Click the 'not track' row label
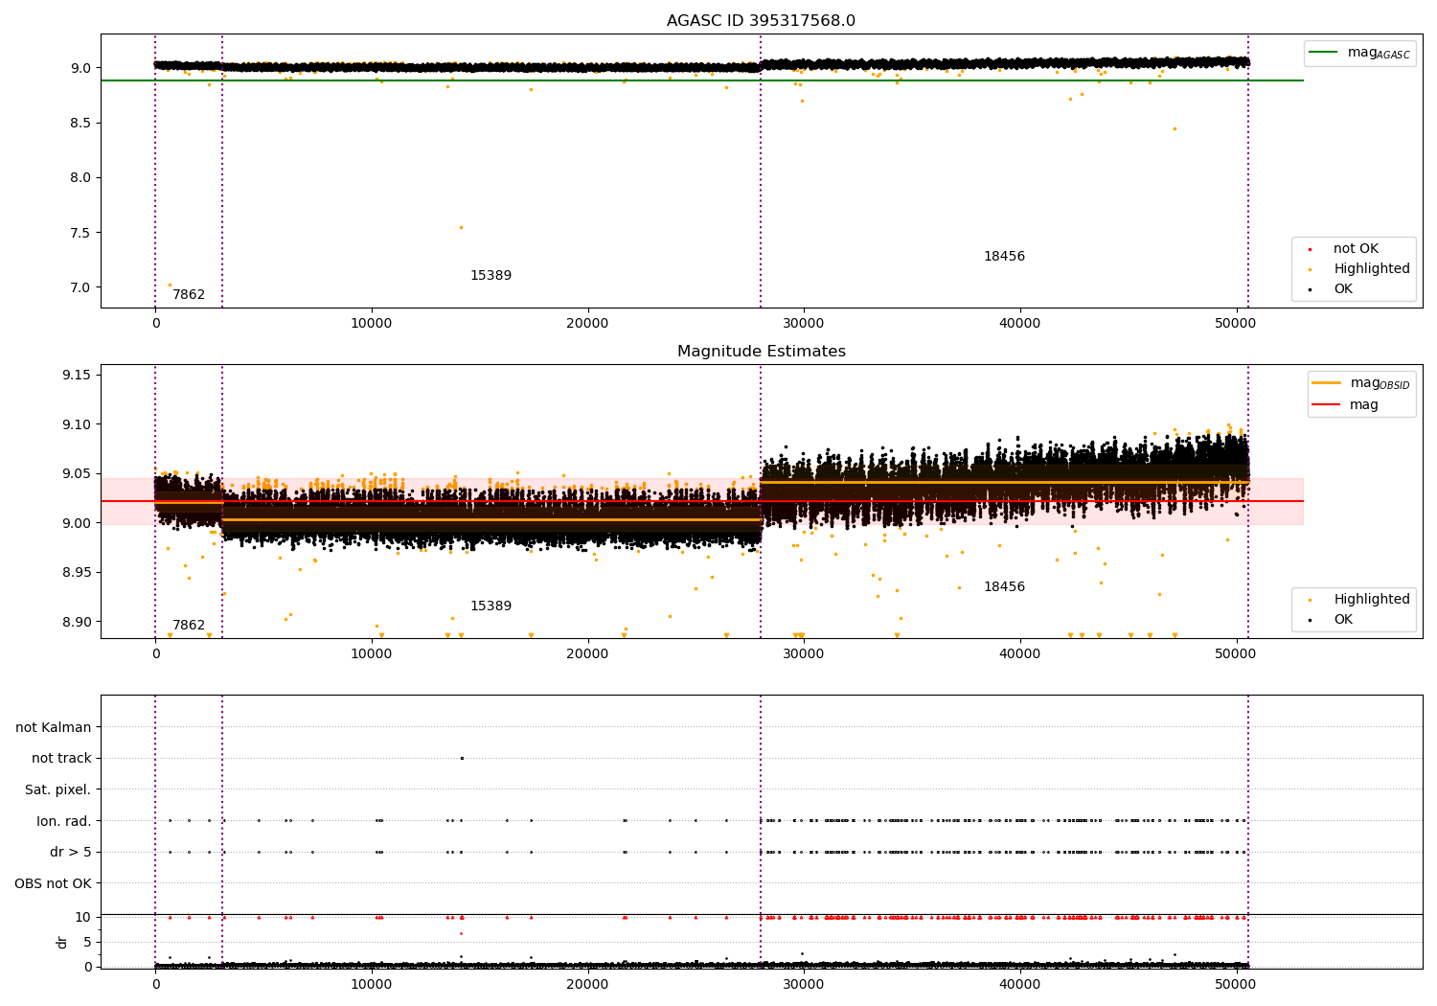The height and width of the screenshot is (1006, 1437). pyautogui.click(x=61, y=759)
